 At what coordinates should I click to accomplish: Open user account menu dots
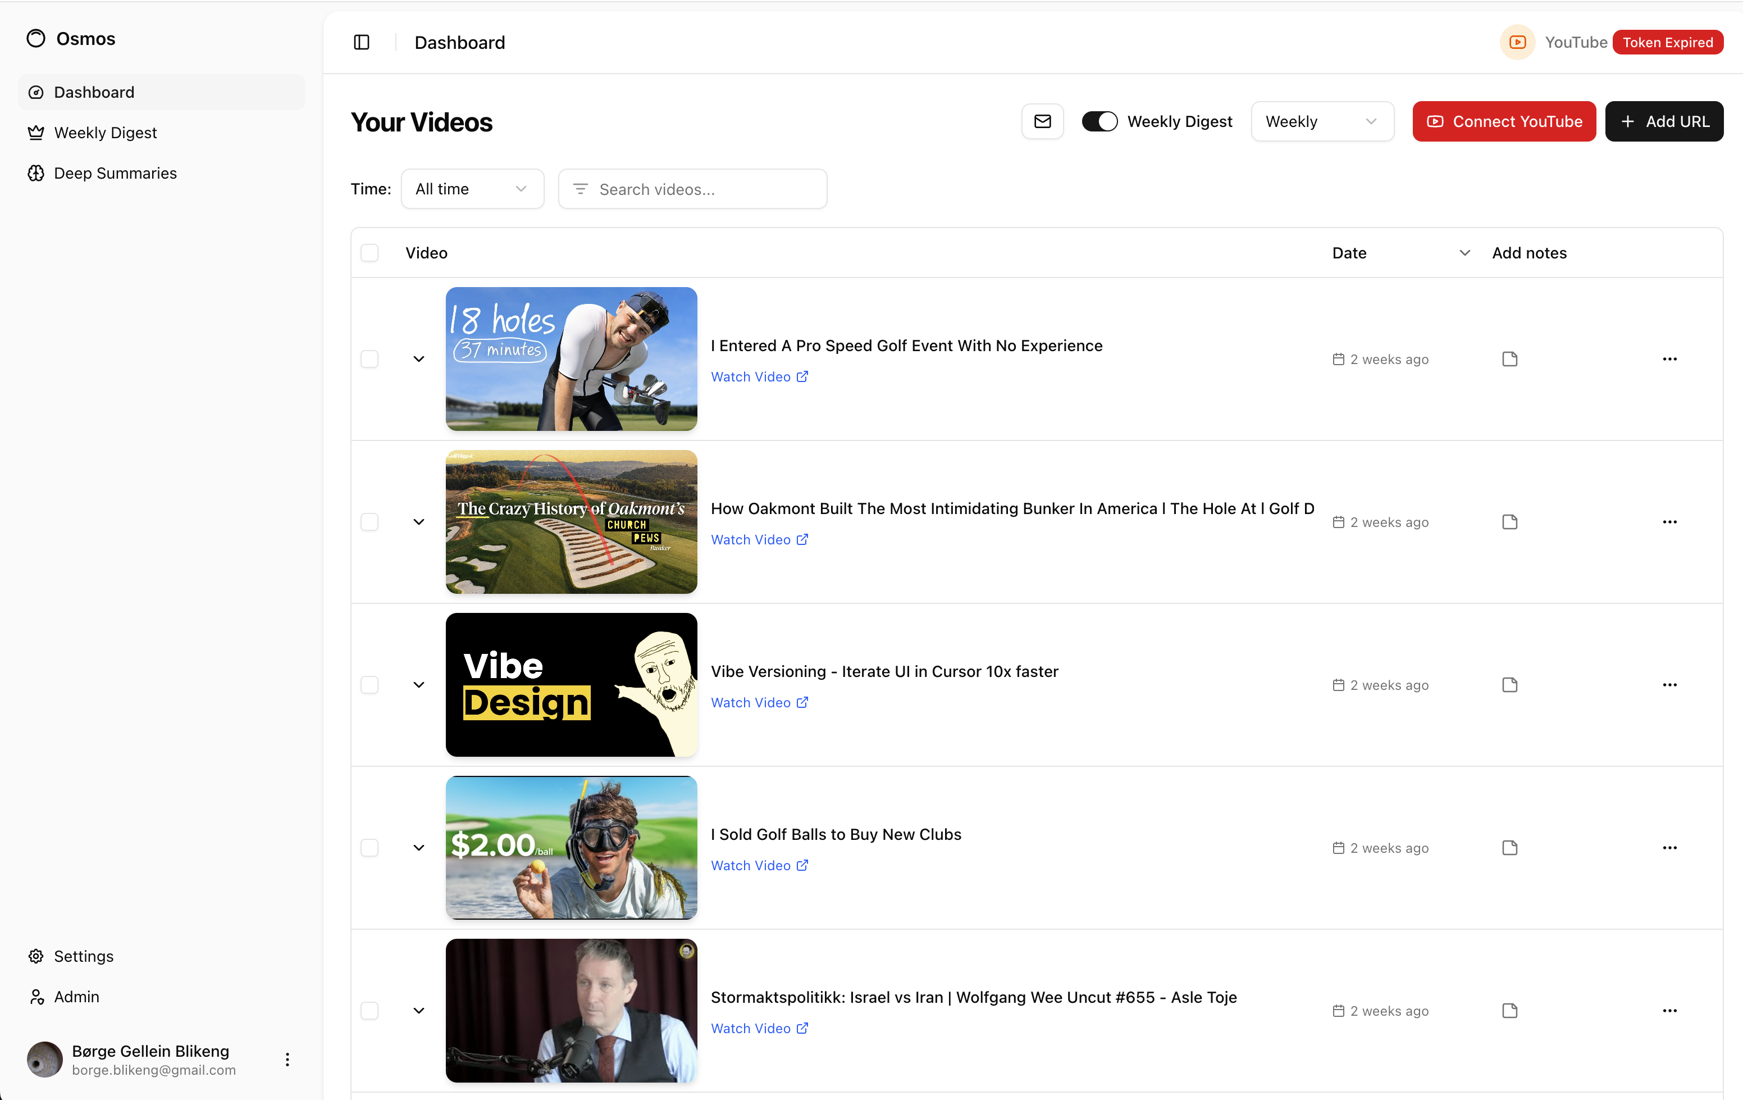(288, 1060)
